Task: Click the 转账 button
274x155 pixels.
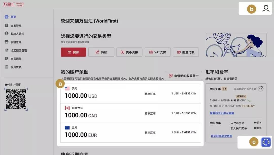Action: pyautogui.click(x=101, y=52)
